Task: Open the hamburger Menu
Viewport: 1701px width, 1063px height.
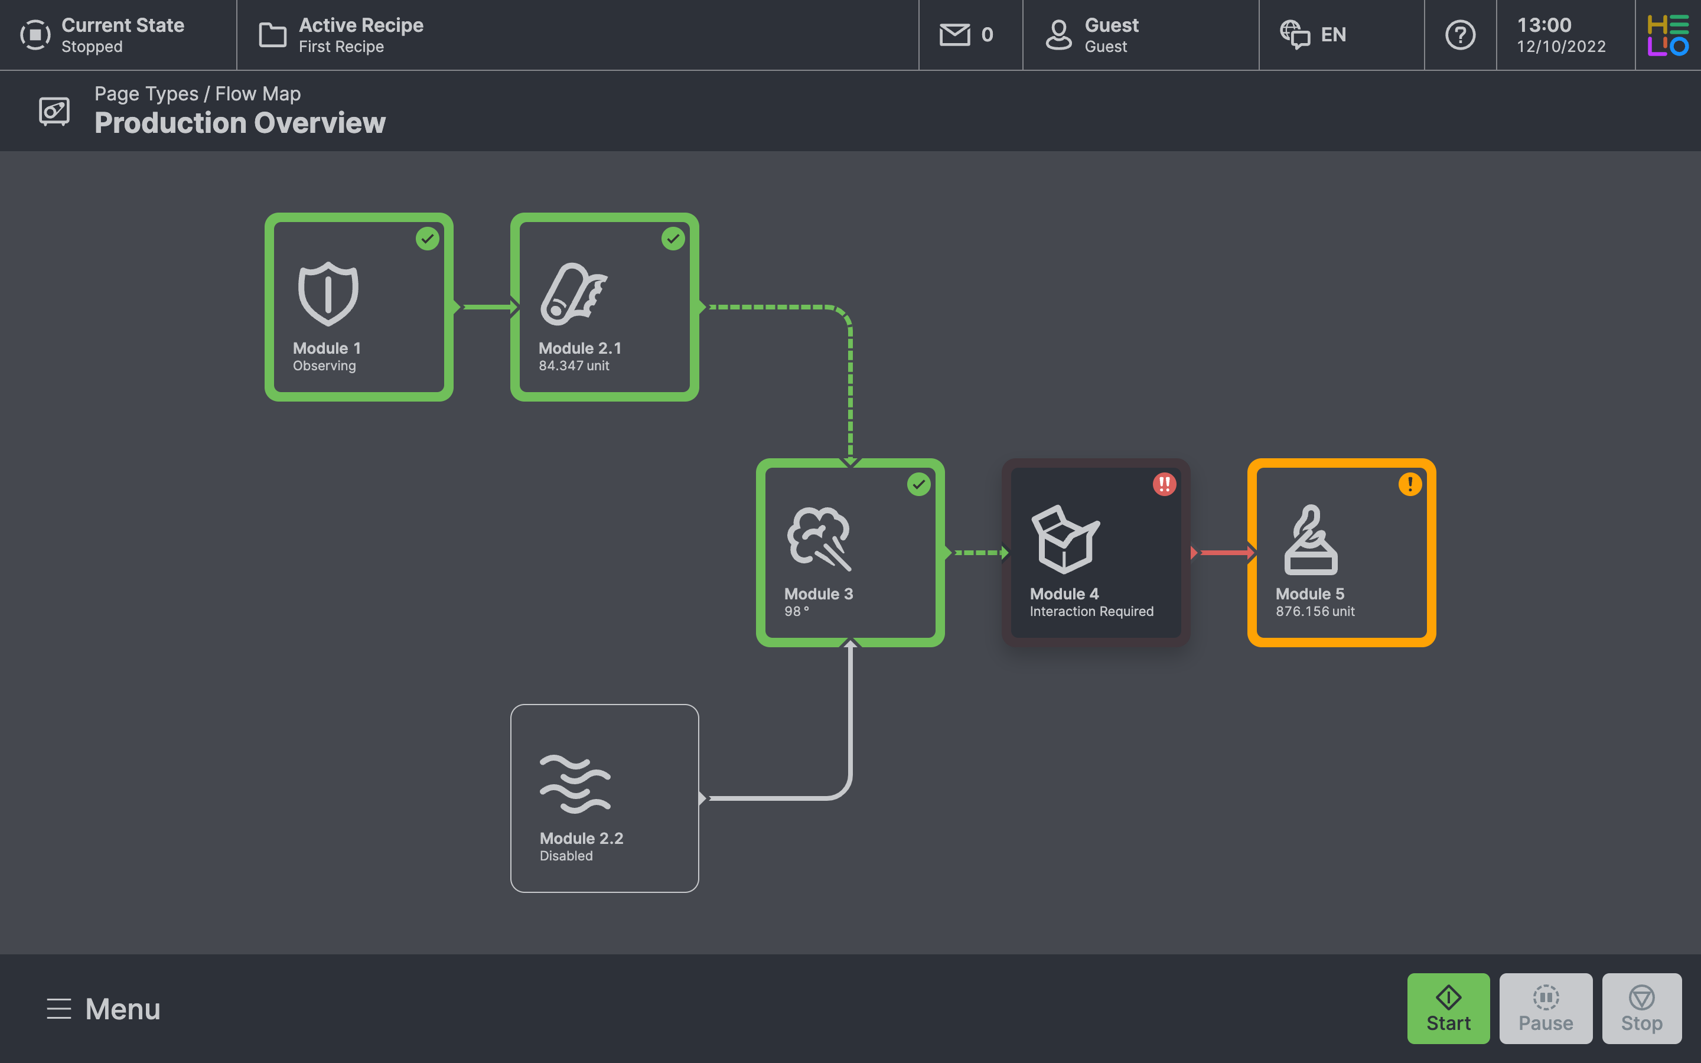Action: pyautogui.click(x=103, y=1009)
